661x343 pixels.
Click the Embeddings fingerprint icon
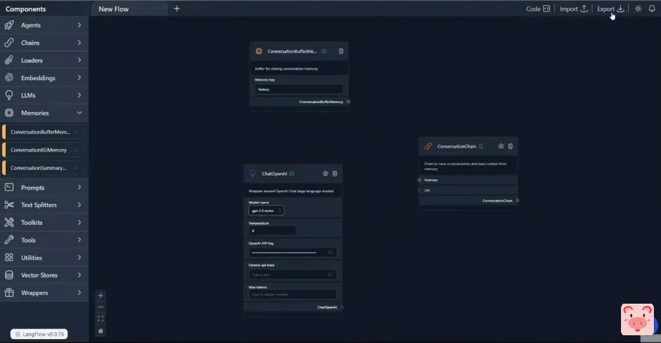coord(9,78)
